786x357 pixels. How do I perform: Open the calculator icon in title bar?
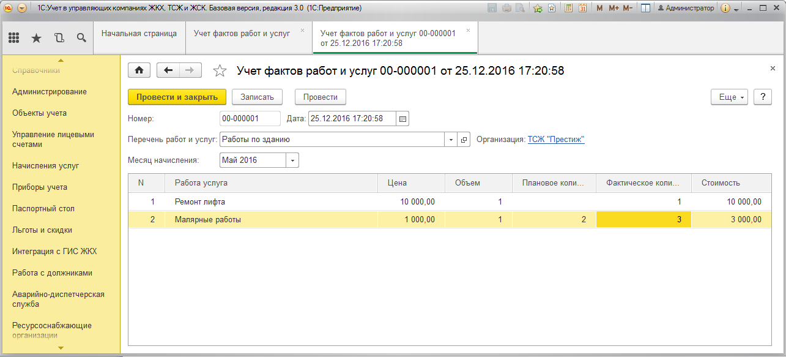(x=569, y=8)
